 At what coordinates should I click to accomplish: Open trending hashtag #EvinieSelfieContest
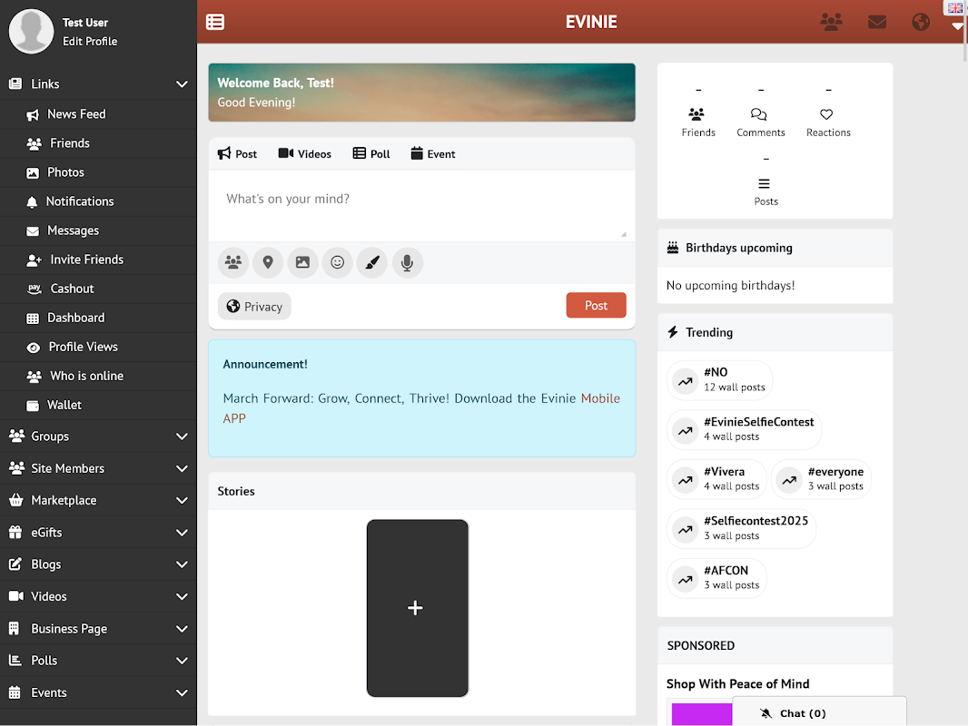tap(744, 429)
